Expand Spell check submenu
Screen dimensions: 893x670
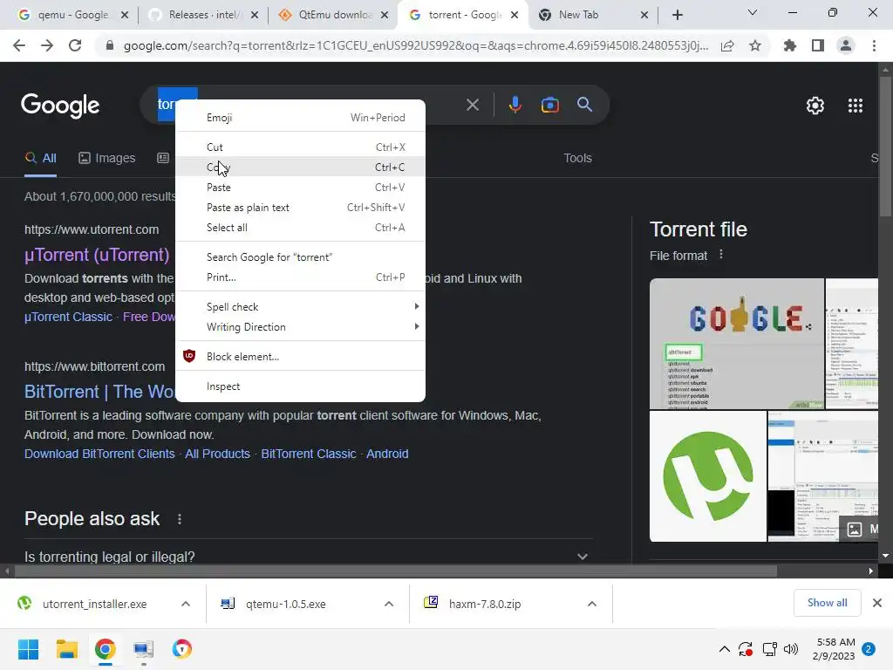tap(301, 306)
